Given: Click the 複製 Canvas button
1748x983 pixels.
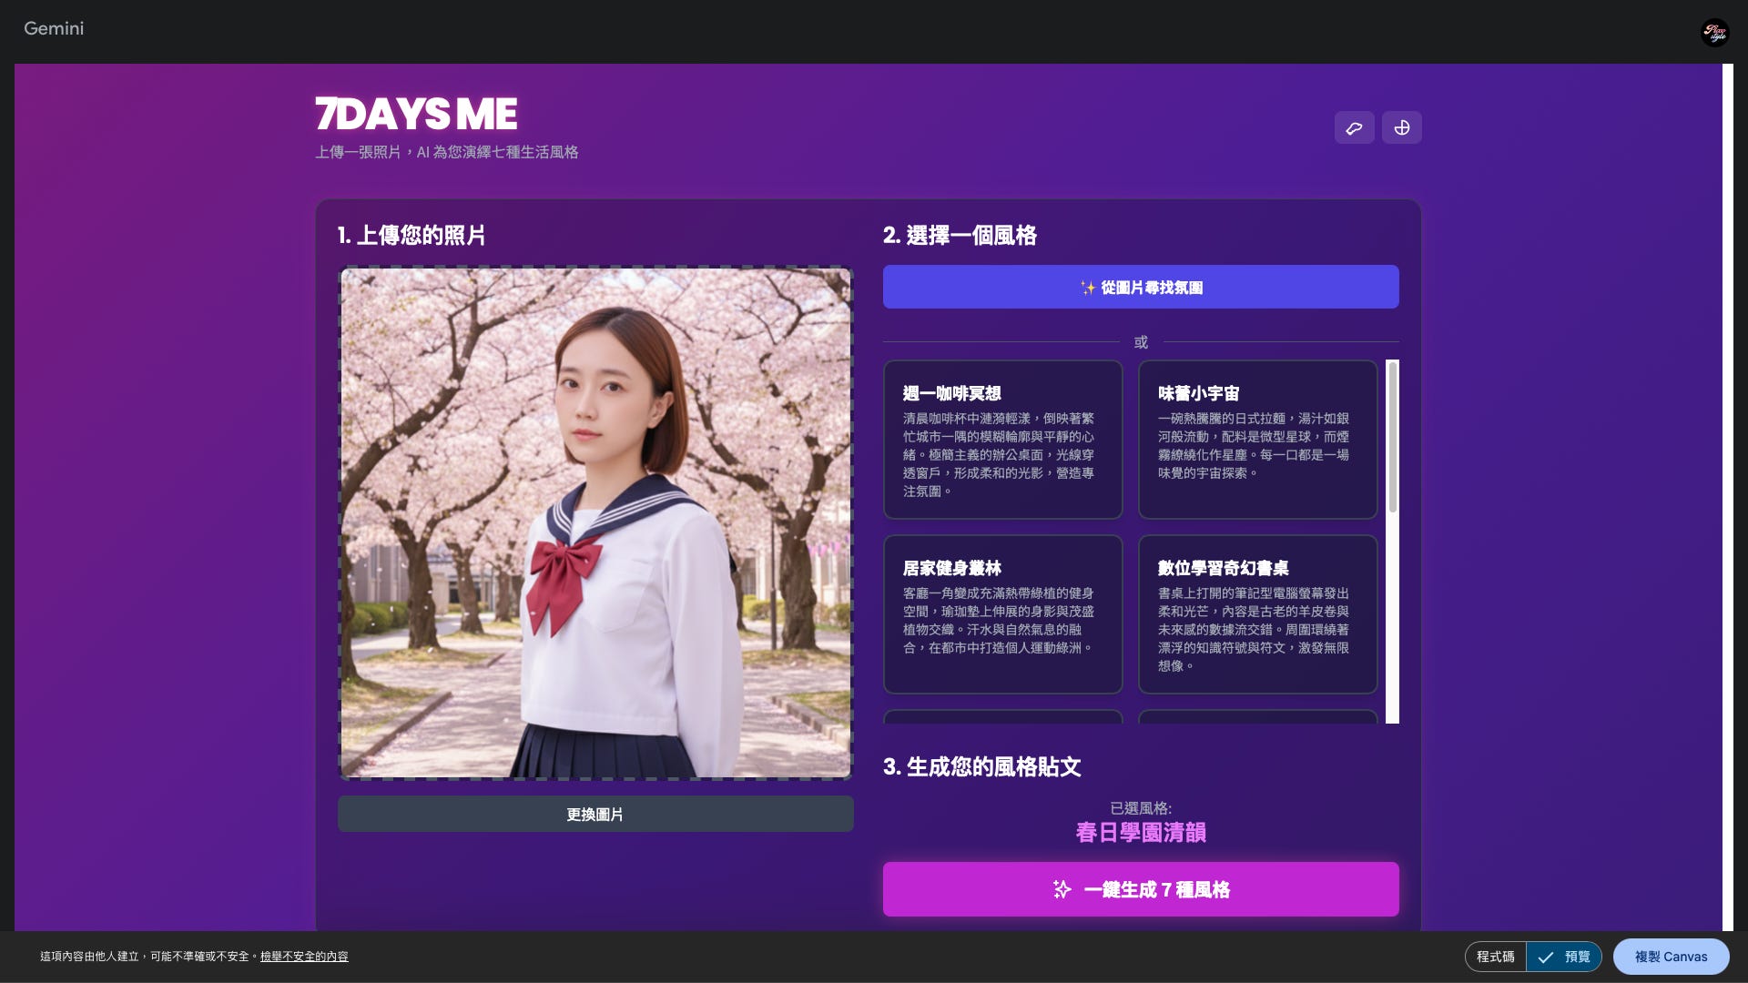Looking at the screenshot, I should click(x=1671, y=957).
